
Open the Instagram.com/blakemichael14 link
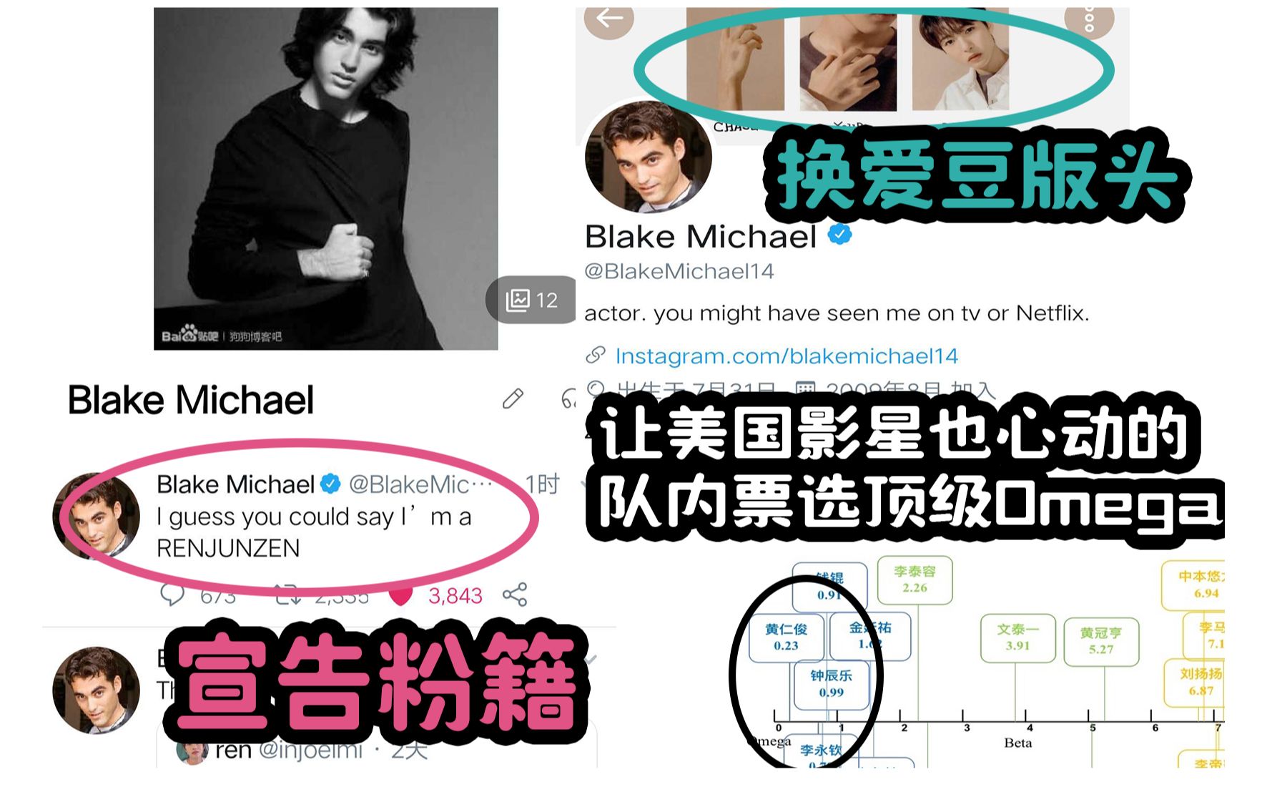pyautogui.click(x=787, y=356)
